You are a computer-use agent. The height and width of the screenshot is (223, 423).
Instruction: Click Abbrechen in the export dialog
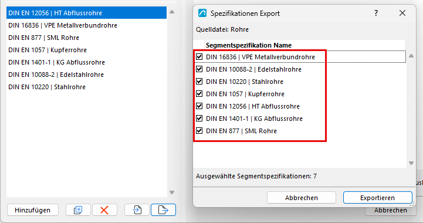click(x=302, y=198)
